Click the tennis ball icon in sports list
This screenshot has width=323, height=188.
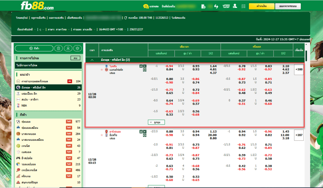click(18, 146)
